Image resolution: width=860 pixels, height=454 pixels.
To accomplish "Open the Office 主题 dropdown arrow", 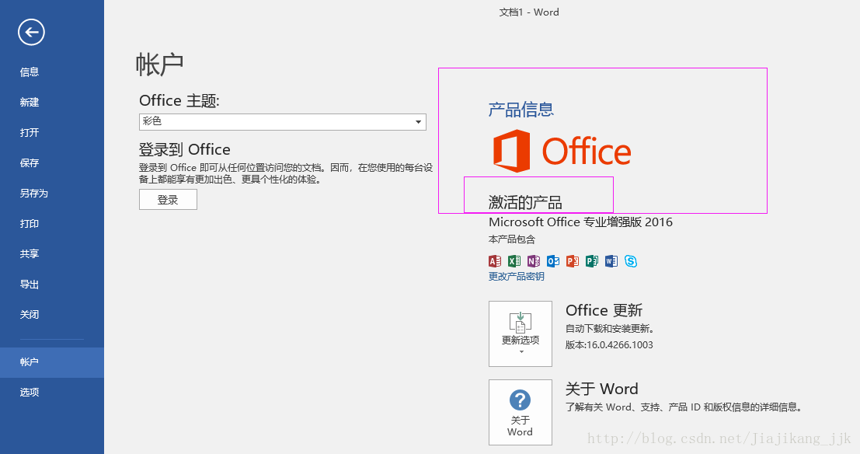I will pyautogui.click(x=418, y=122).
